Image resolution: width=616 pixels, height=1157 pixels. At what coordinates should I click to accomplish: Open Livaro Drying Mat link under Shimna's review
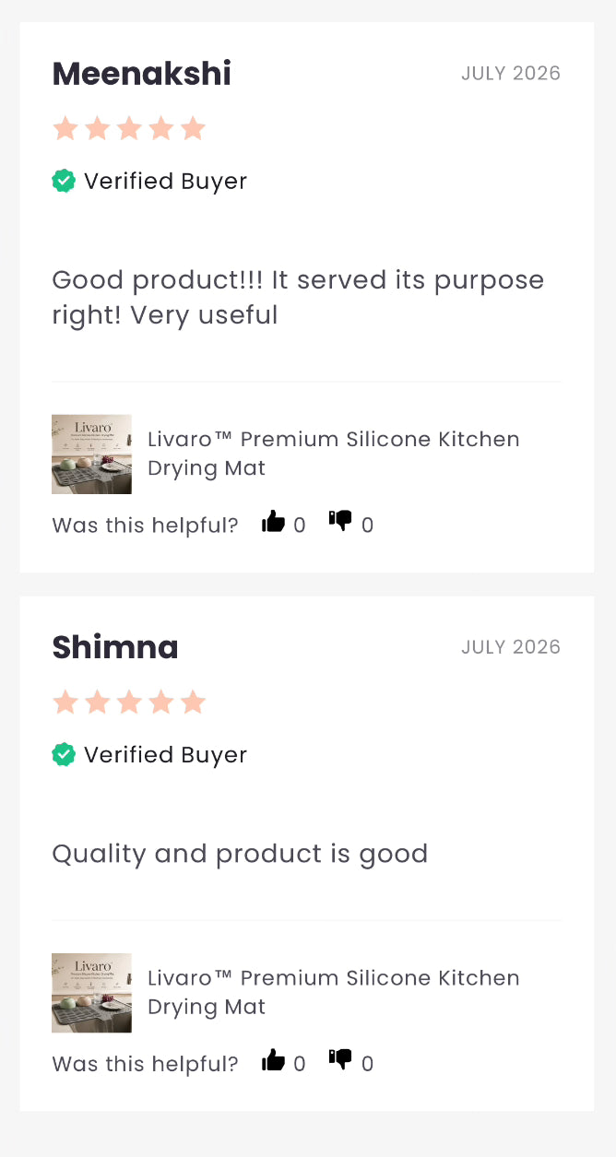point(334,992)
